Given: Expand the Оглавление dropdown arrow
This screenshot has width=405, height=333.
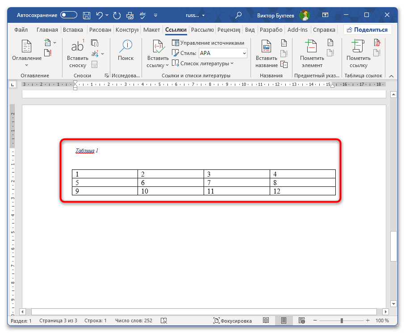Looking at the screenshot, I should click(27, 65).
